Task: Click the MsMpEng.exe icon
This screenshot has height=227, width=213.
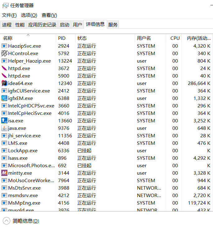Action: (x=4, y=203)
